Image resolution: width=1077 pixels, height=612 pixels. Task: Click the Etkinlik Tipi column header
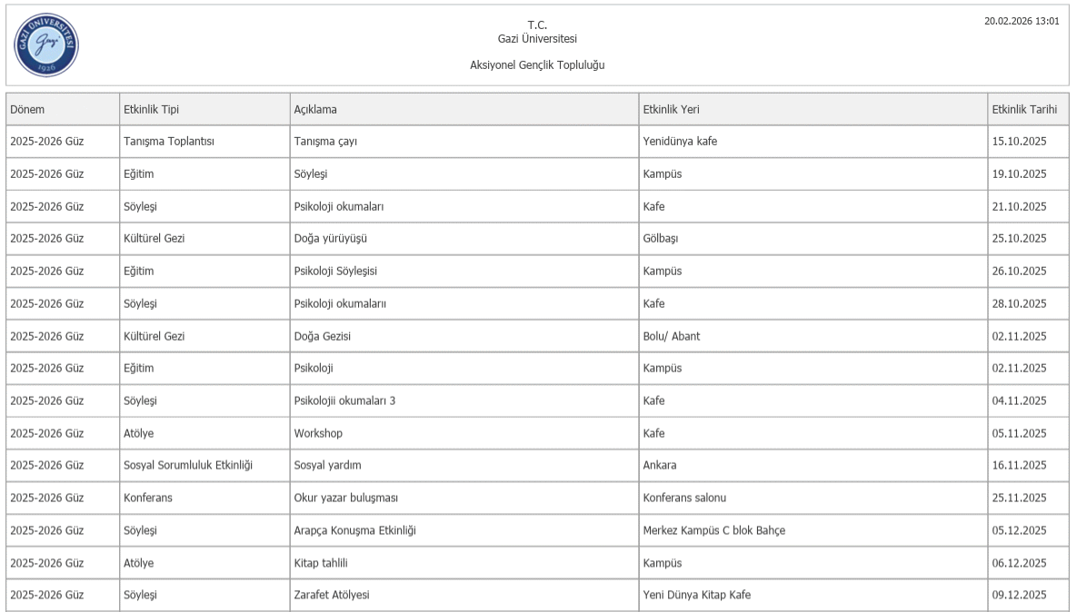coord(151,110)
